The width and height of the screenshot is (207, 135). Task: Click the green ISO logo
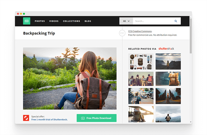click(27, 21)
